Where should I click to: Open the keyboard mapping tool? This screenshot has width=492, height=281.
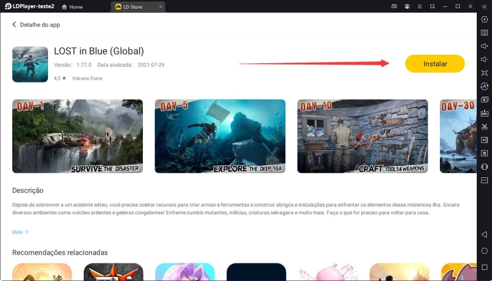point(484,33)
